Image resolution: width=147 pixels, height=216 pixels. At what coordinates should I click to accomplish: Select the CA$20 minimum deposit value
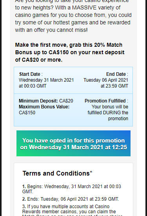pyautogui.click(x=66, y=101)
